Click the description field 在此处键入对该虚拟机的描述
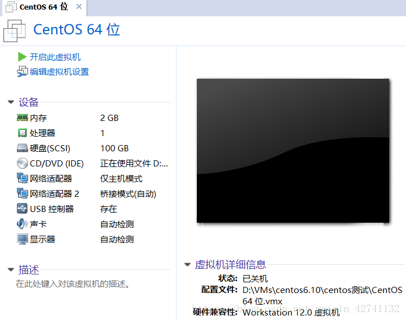 click(73, 284)
